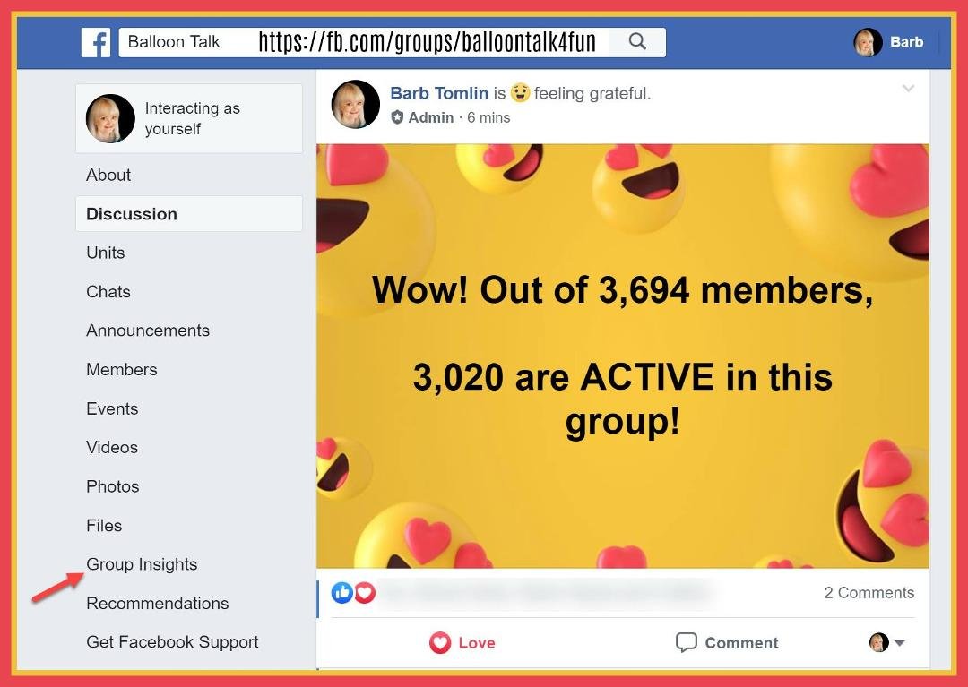
Task: Open the yellow emoji post image
Action: coord(623,356)
